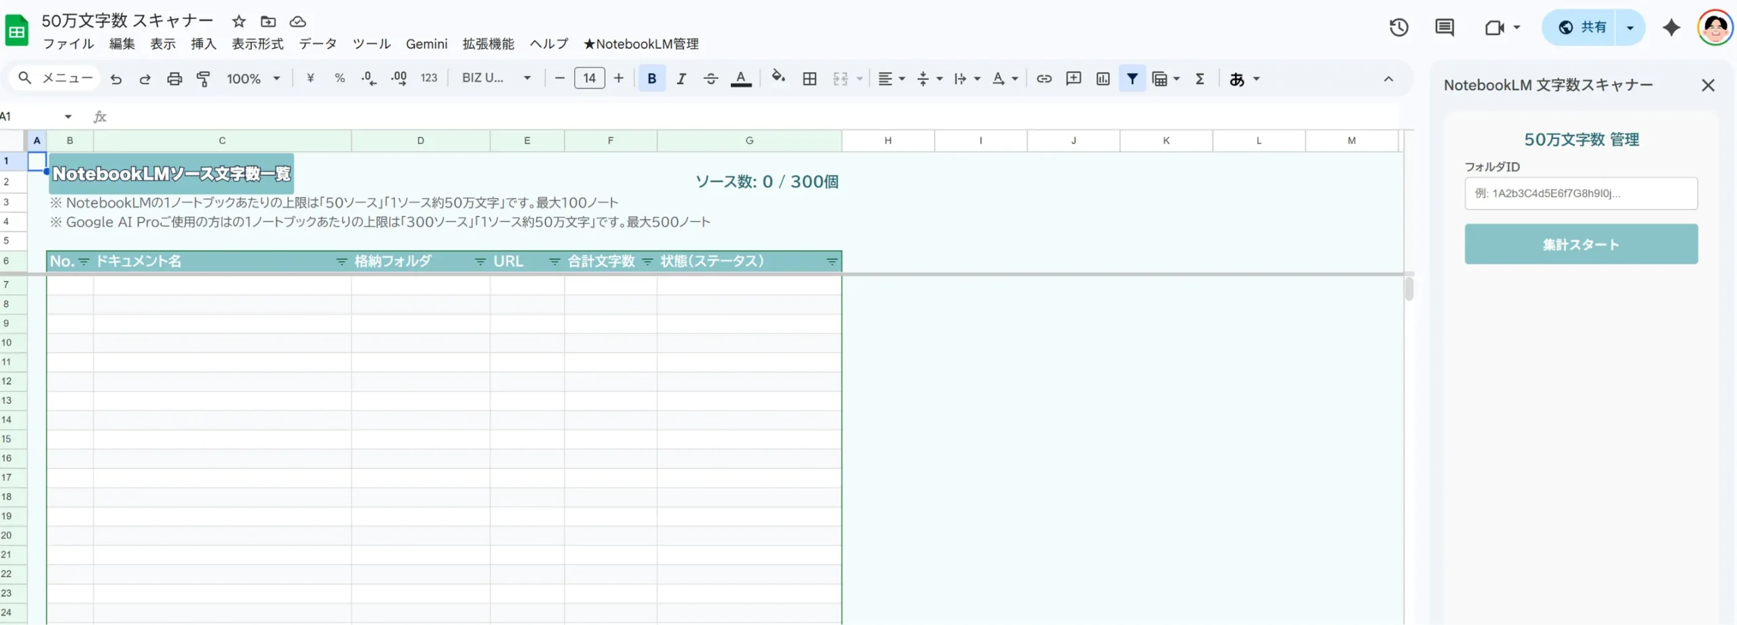1737x625 pixels.
Task: Open the URL column filter toggle
Action: [554, 262]
